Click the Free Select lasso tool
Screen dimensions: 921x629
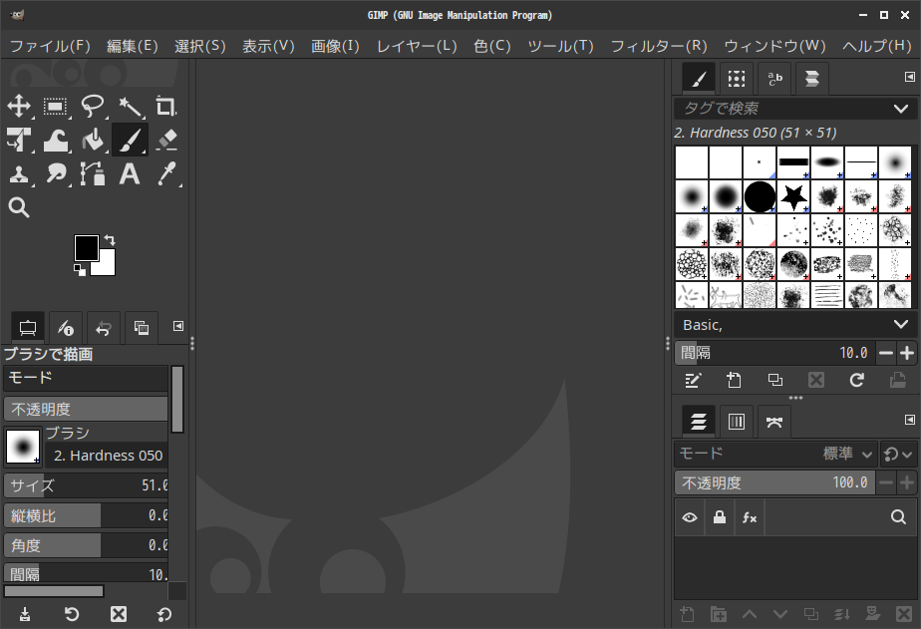tap(93, 107)
